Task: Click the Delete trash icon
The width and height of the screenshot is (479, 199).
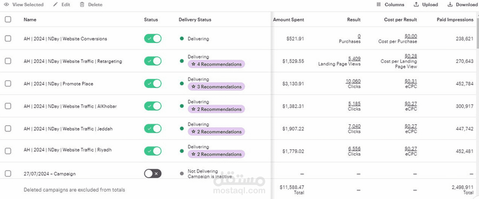Action: point(82,5)
